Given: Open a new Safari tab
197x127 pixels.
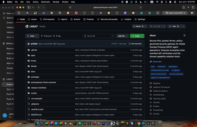Looking at the screenshot, I should tap(188, 7).
